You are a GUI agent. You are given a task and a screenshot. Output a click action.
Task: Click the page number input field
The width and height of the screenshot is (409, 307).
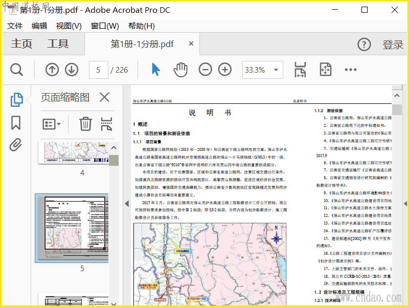(98, 70)
